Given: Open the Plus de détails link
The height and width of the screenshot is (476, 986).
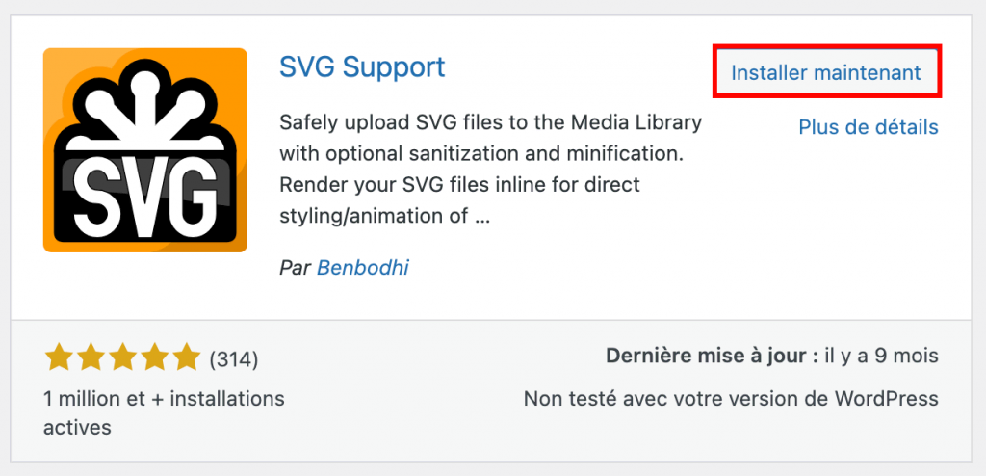Looking at the screenshot, I should point(868,126).
